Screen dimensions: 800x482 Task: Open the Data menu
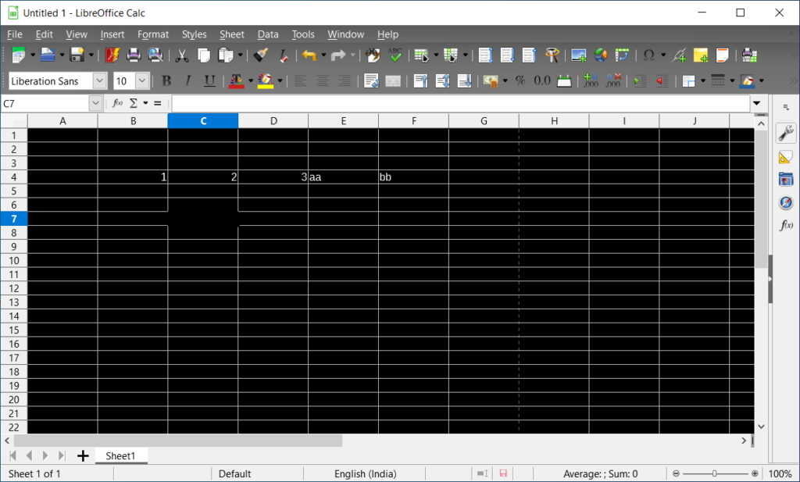click(268, 34)
